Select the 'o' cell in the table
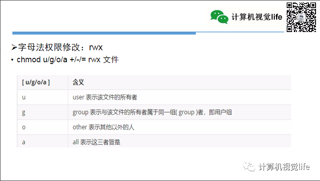Viewport: 320px width, 181px height. [x=24, y=127]
